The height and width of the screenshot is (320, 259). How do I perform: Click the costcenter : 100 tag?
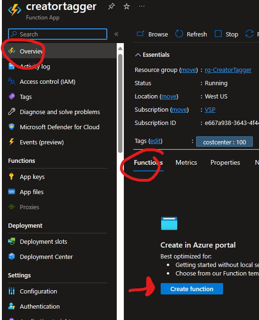224,142
